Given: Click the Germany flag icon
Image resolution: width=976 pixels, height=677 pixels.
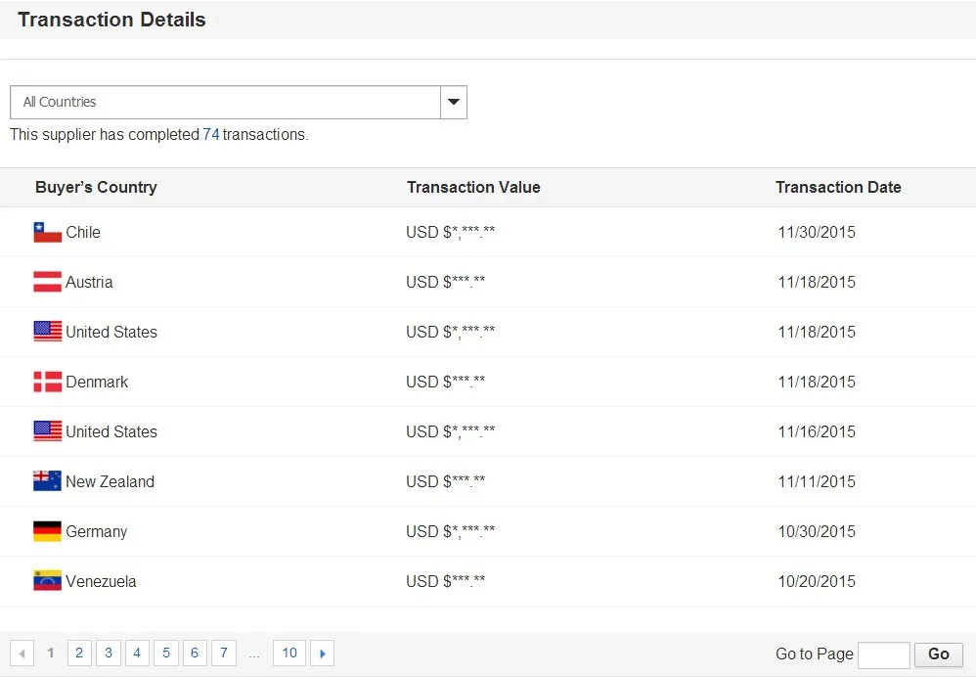Looking at the screenshot, I should tap(47, 531).
